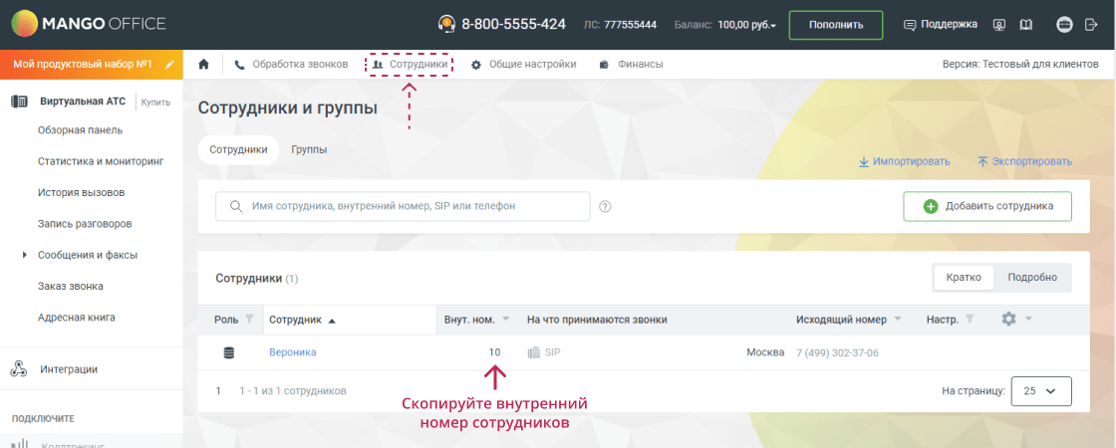Image resolution: width=1116 pixels, height=448 pixels.
Task: Open Поддержка link
Action: [x=950, y=25]
